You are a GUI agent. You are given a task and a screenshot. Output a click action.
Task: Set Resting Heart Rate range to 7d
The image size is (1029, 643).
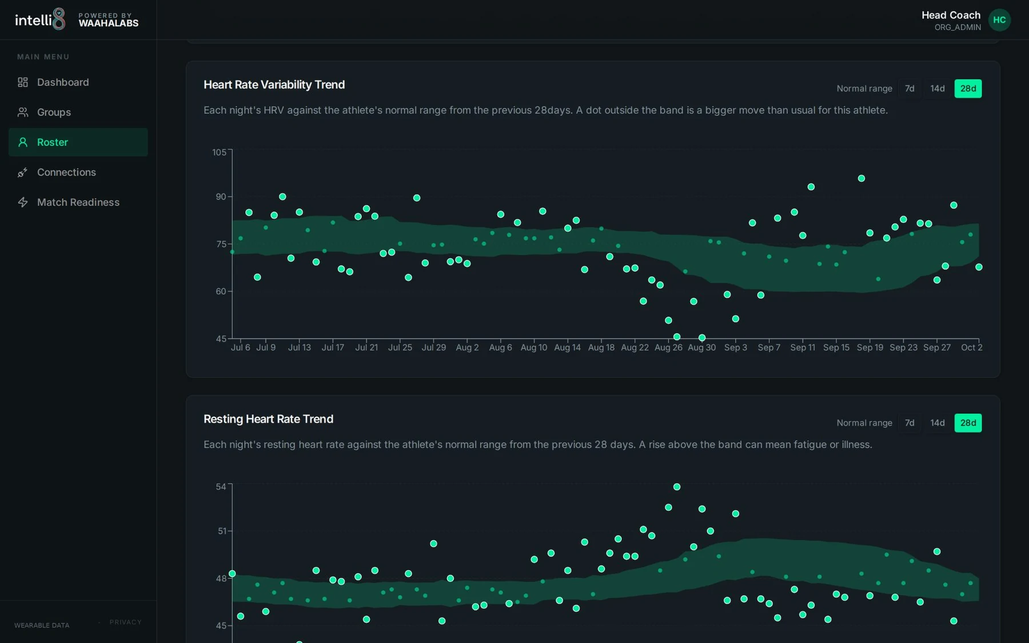click(x=910, y=423)
